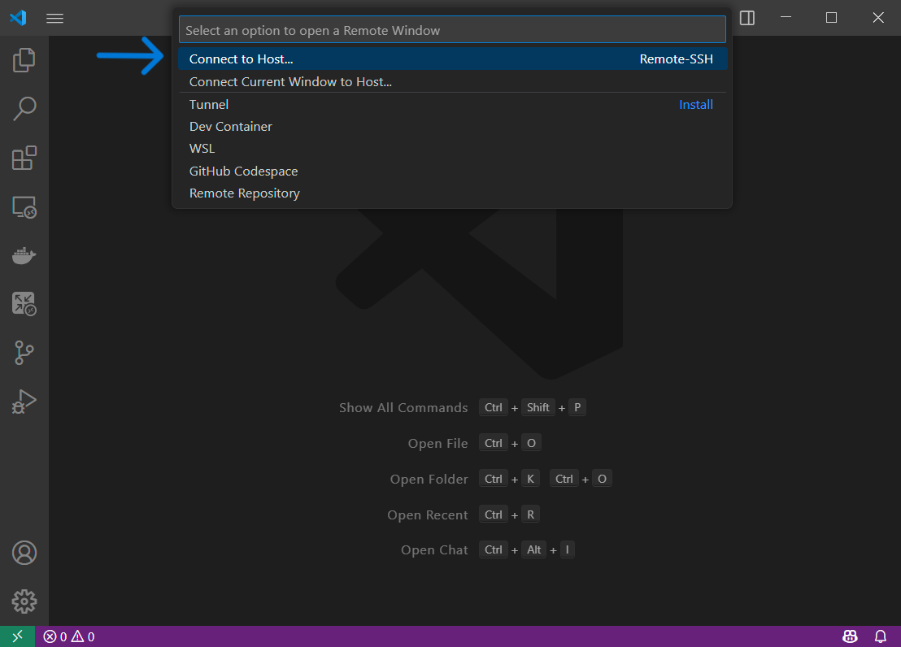Open the Source Control icon
The width and height of the screenshot is (901, 647).
[24, 353]
